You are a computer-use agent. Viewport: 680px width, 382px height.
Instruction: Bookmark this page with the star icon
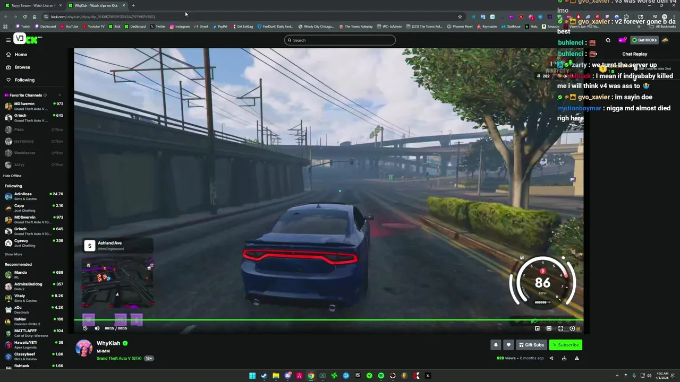point(460,16)
